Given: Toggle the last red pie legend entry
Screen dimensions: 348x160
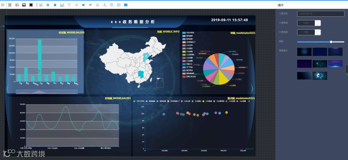Looking at the screenshot, I should (x=189, y=76).
